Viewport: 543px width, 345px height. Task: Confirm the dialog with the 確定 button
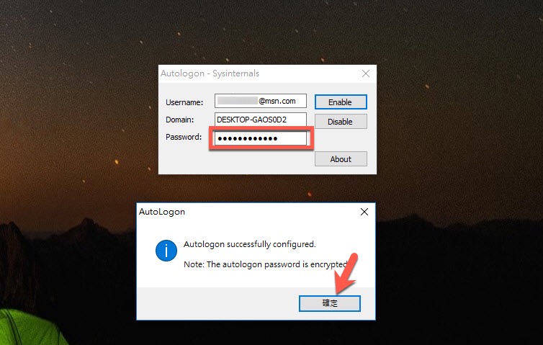click(330, 303)
